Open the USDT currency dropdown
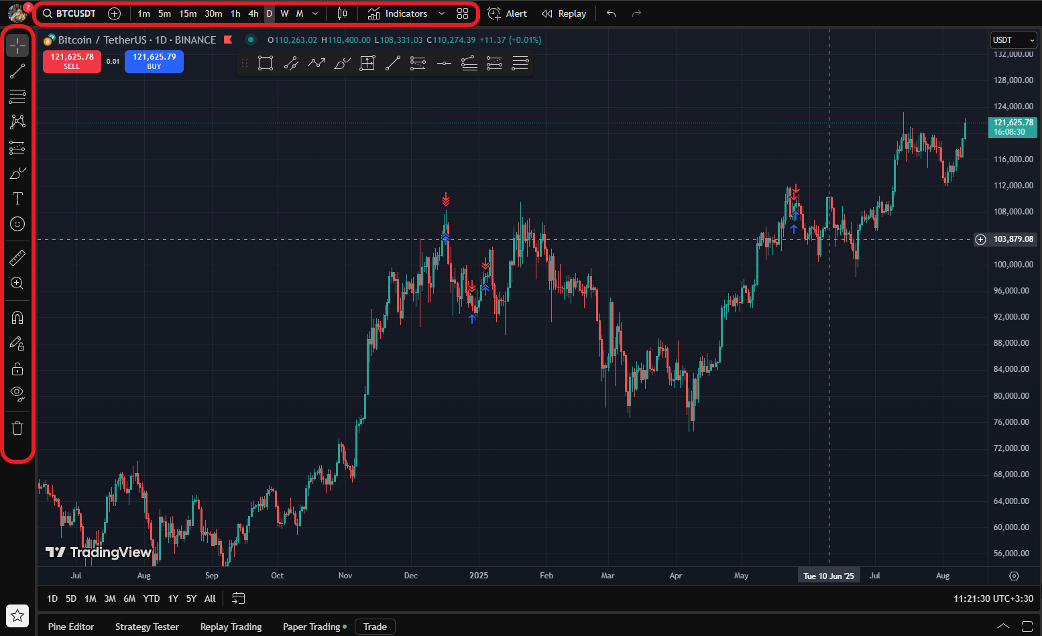The height and width of the screenshot is (636, 1042). (1013, 40)
